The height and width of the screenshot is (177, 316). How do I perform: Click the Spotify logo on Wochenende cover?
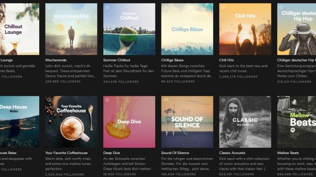coord(49,7)
